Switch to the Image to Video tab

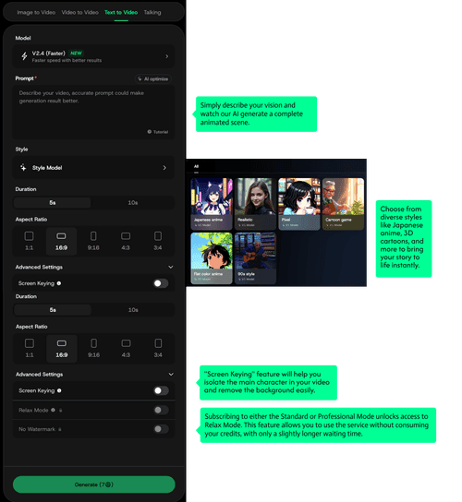(36, 13)
